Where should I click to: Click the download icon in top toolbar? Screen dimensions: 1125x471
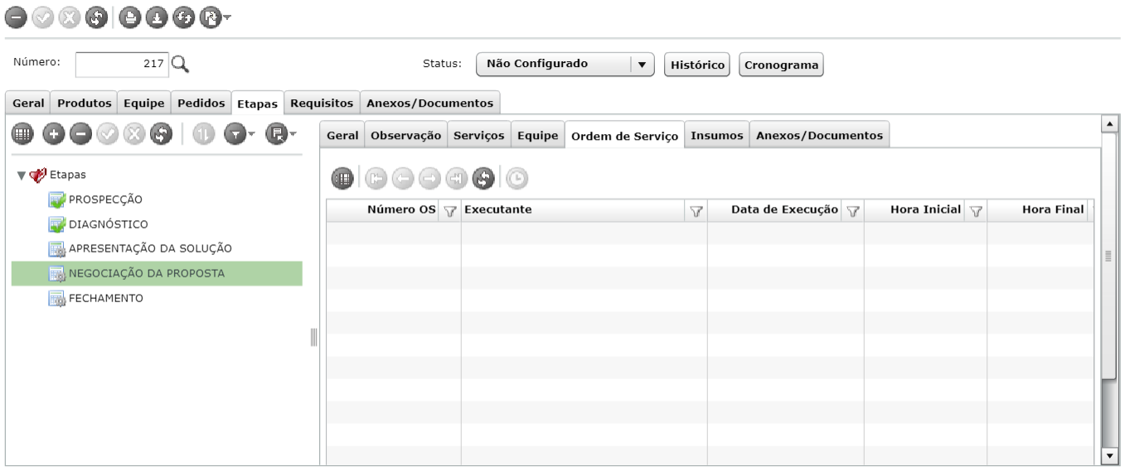[156, 16]
